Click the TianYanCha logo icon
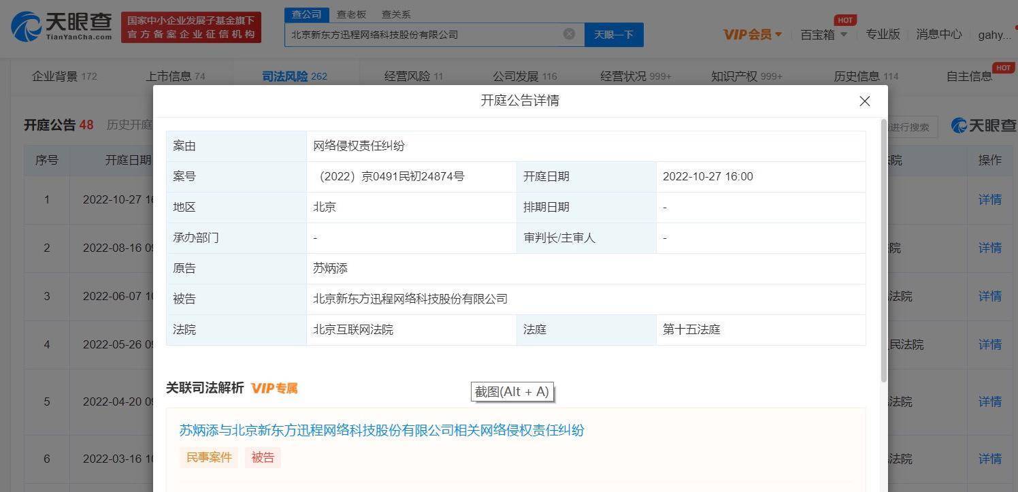This screenshot has height=492, width=1018. [x=27, y=27]
